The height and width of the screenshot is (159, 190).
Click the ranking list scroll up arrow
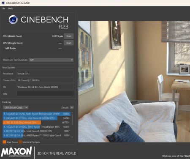(72, 113)
